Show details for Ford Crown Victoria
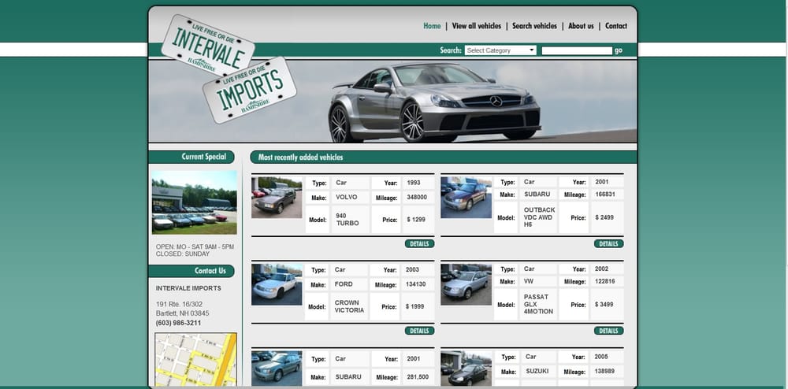The height and width of the screenshot is (389, 788). pos(419,331)
